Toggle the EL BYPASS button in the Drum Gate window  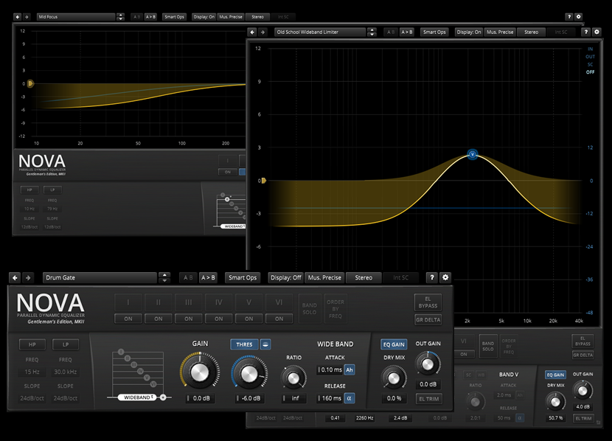[x=428, y=302]
